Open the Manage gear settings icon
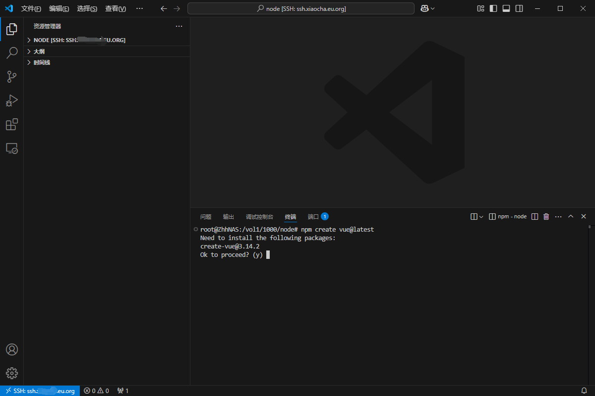Screen dimensions: 595x396 tap(12, 373)
